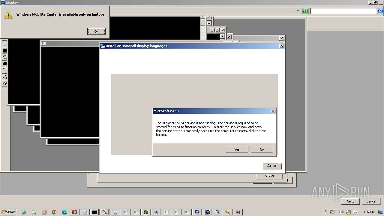
Task: Open Internet Explorer from the taskbar
Action: click(x=24, y=212)
